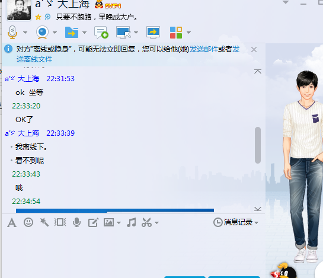
Task: Open send file options dropdown arrow
Action: point(85,33)
